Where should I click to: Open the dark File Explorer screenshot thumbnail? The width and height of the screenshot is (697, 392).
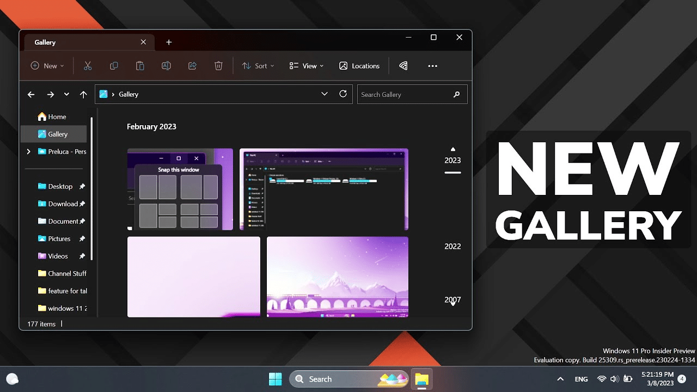click(x=324, y=189)
